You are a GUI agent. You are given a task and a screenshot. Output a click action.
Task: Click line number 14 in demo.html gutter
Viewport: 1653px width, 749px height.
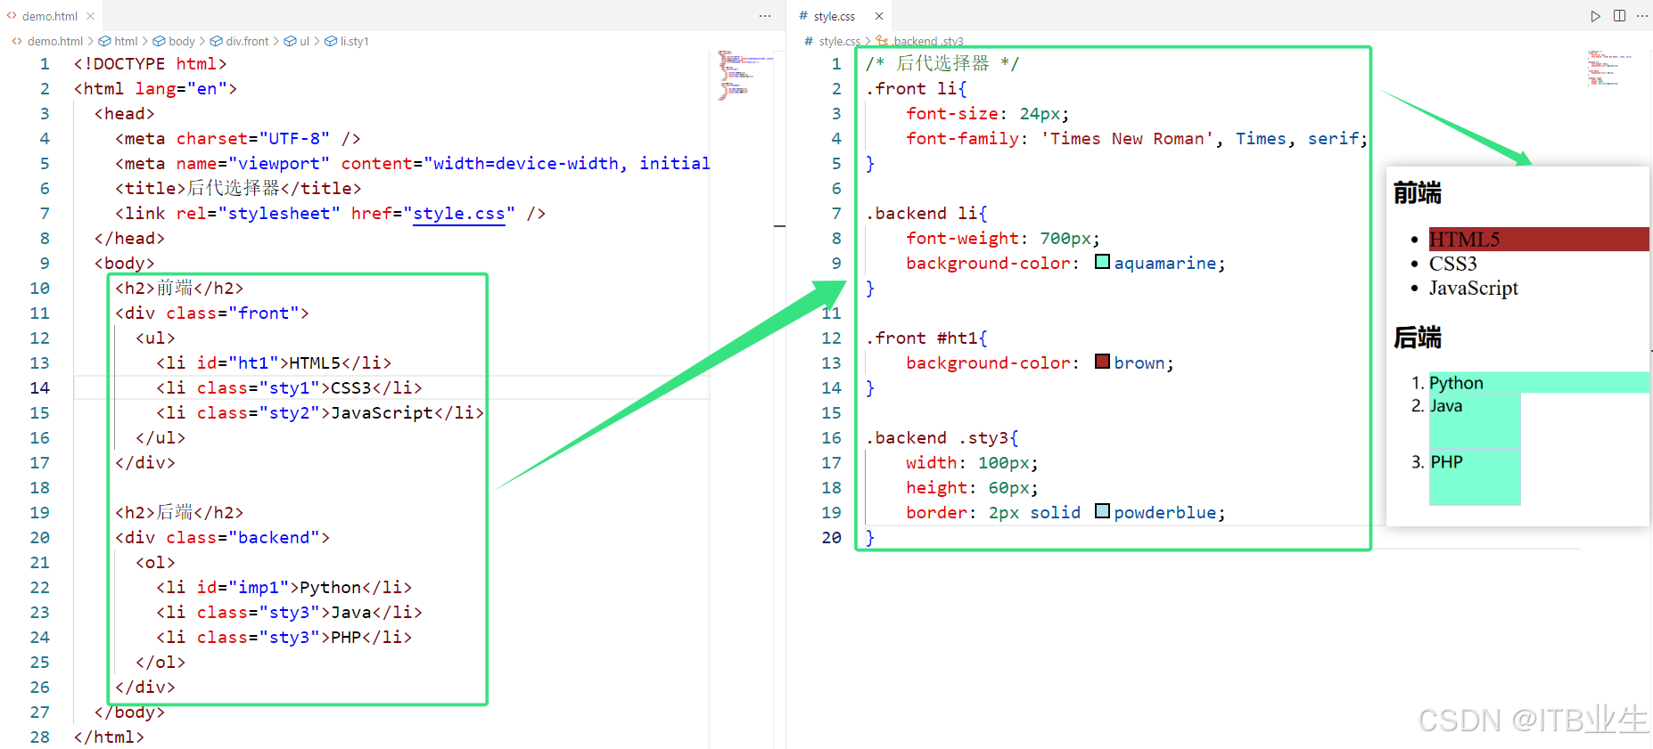coord(40,387)
